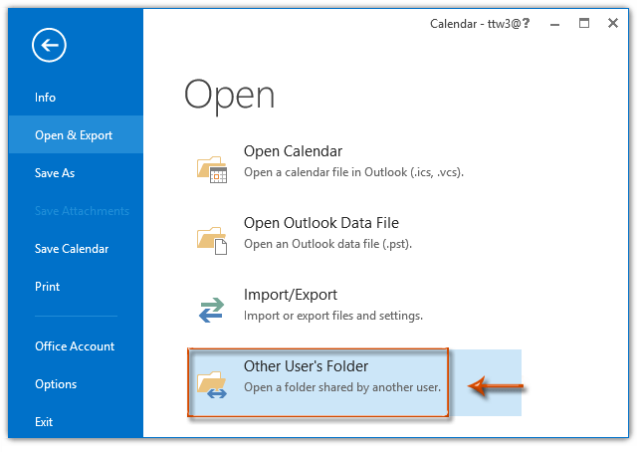Open Outlook Options
The image size is (640, 452).
(x=56, y=384)
